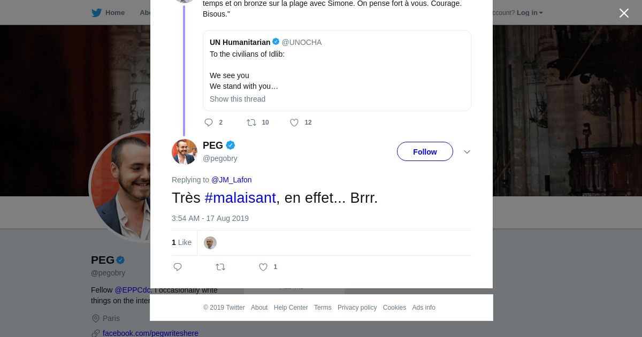Click PEG's profile avatar in the tweet
This screenshot has width=642, height=337.
(x=185, y=152)
